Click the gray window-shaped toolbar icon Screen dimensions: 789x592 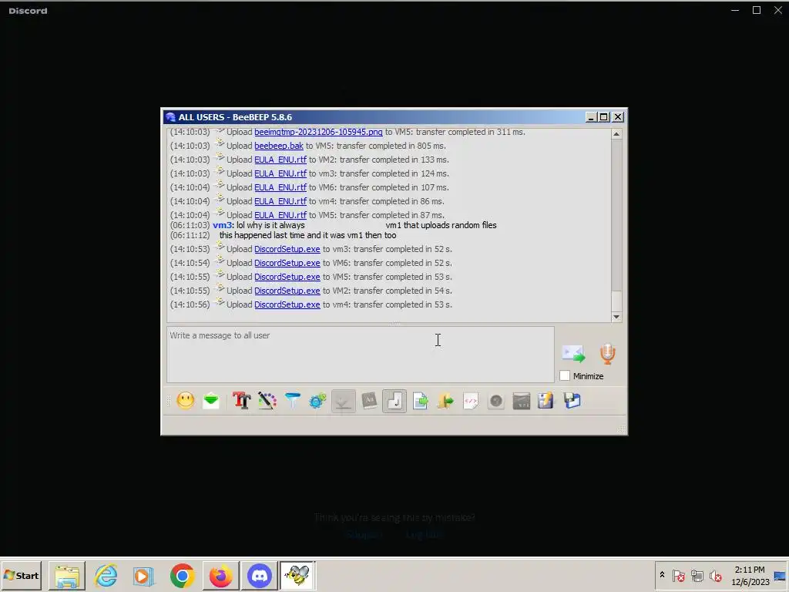pos(522,401)
